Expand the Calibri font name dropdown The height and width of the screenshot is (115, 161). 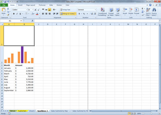click(x=27, y=10)
